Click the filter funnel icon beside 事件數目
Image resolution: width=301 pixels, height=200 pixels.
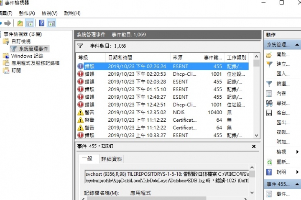click(x=80, y=46)
